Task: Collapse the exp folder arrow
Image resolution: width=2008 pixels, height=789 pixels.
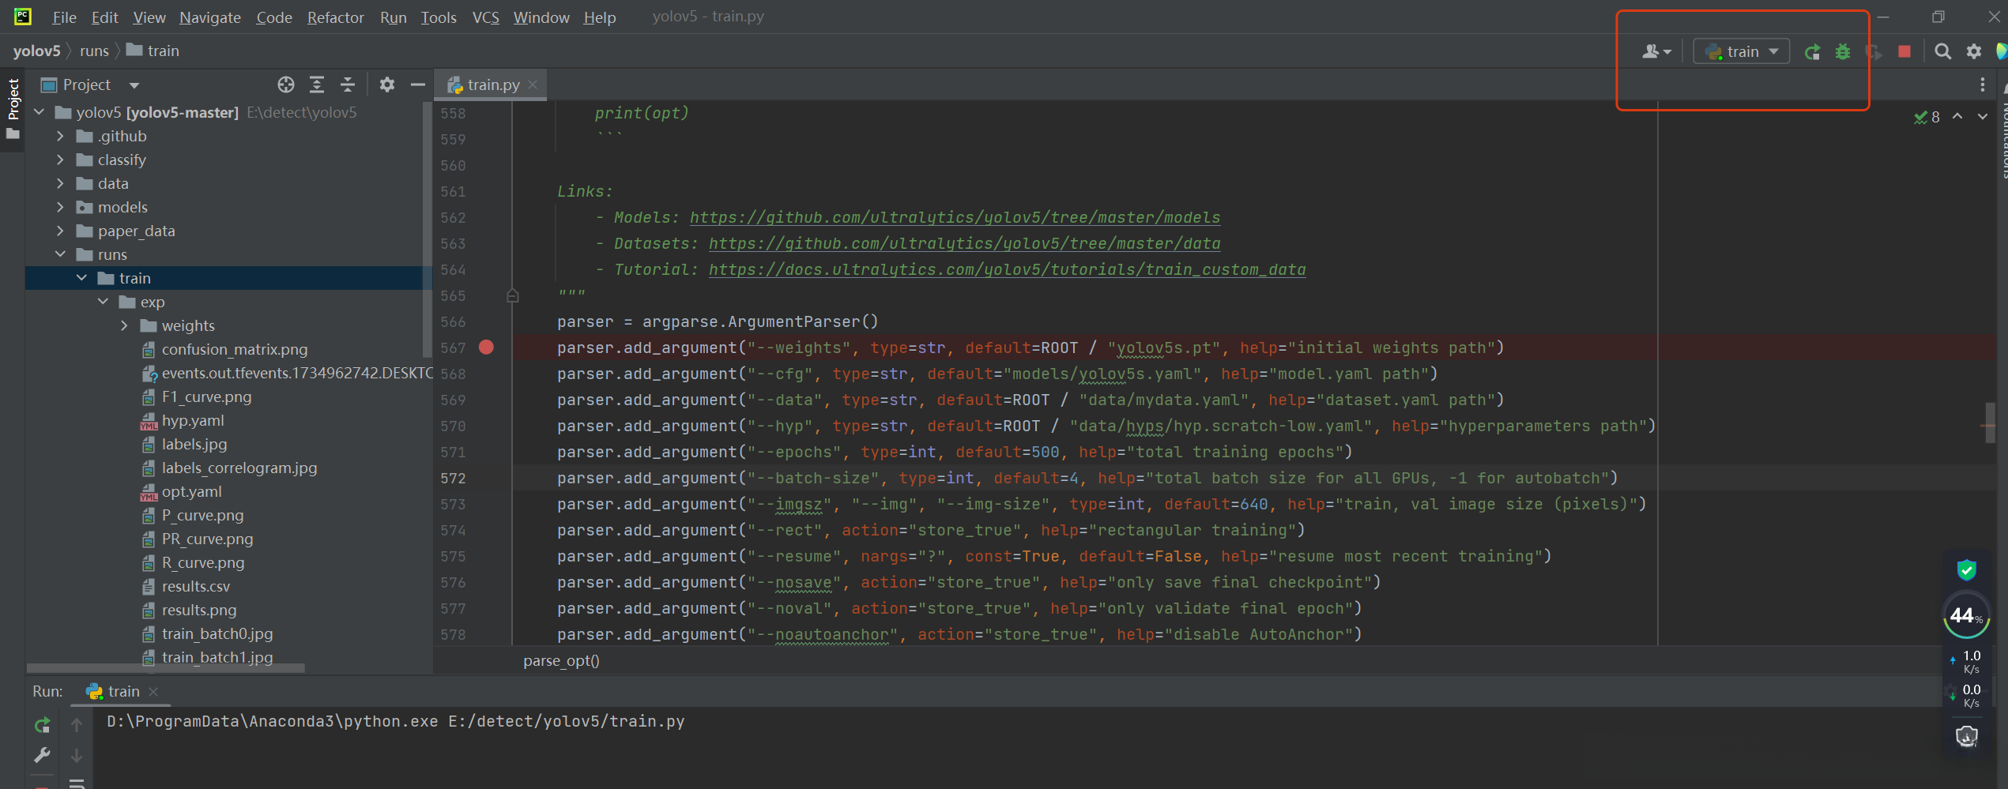Action: [103, 302]
